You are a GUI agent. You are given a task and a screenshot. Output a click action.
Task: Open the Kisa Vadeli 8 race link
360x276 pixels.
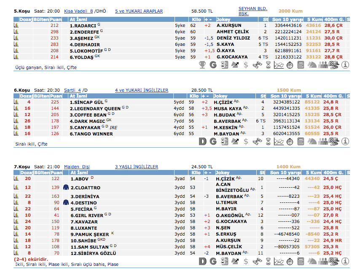pos(78,11)
